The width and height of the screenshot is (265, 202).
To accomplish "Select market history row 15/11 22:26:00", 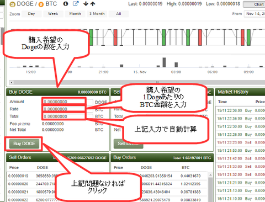I will [241, 135].
